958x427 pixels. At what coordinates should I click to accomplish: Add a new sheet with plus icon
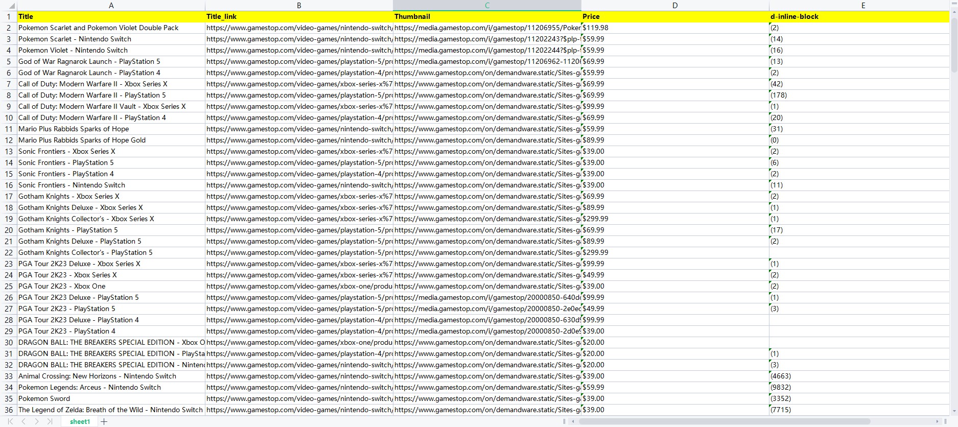(x=104, y=421)
